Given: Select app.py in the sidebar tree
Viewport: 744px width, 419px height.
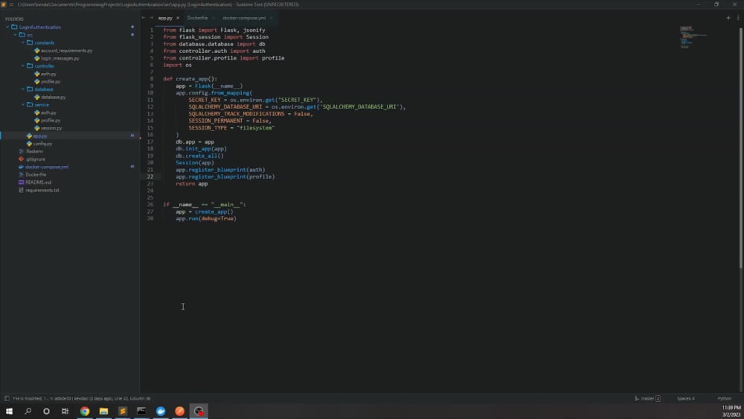Looking at the screenshot, I should tap(40, 136).
